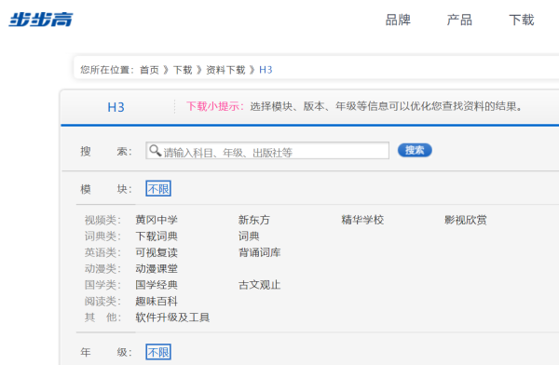559x365 pixels.
Task: Open the 产品 menu
Action: tap(459, 20)
